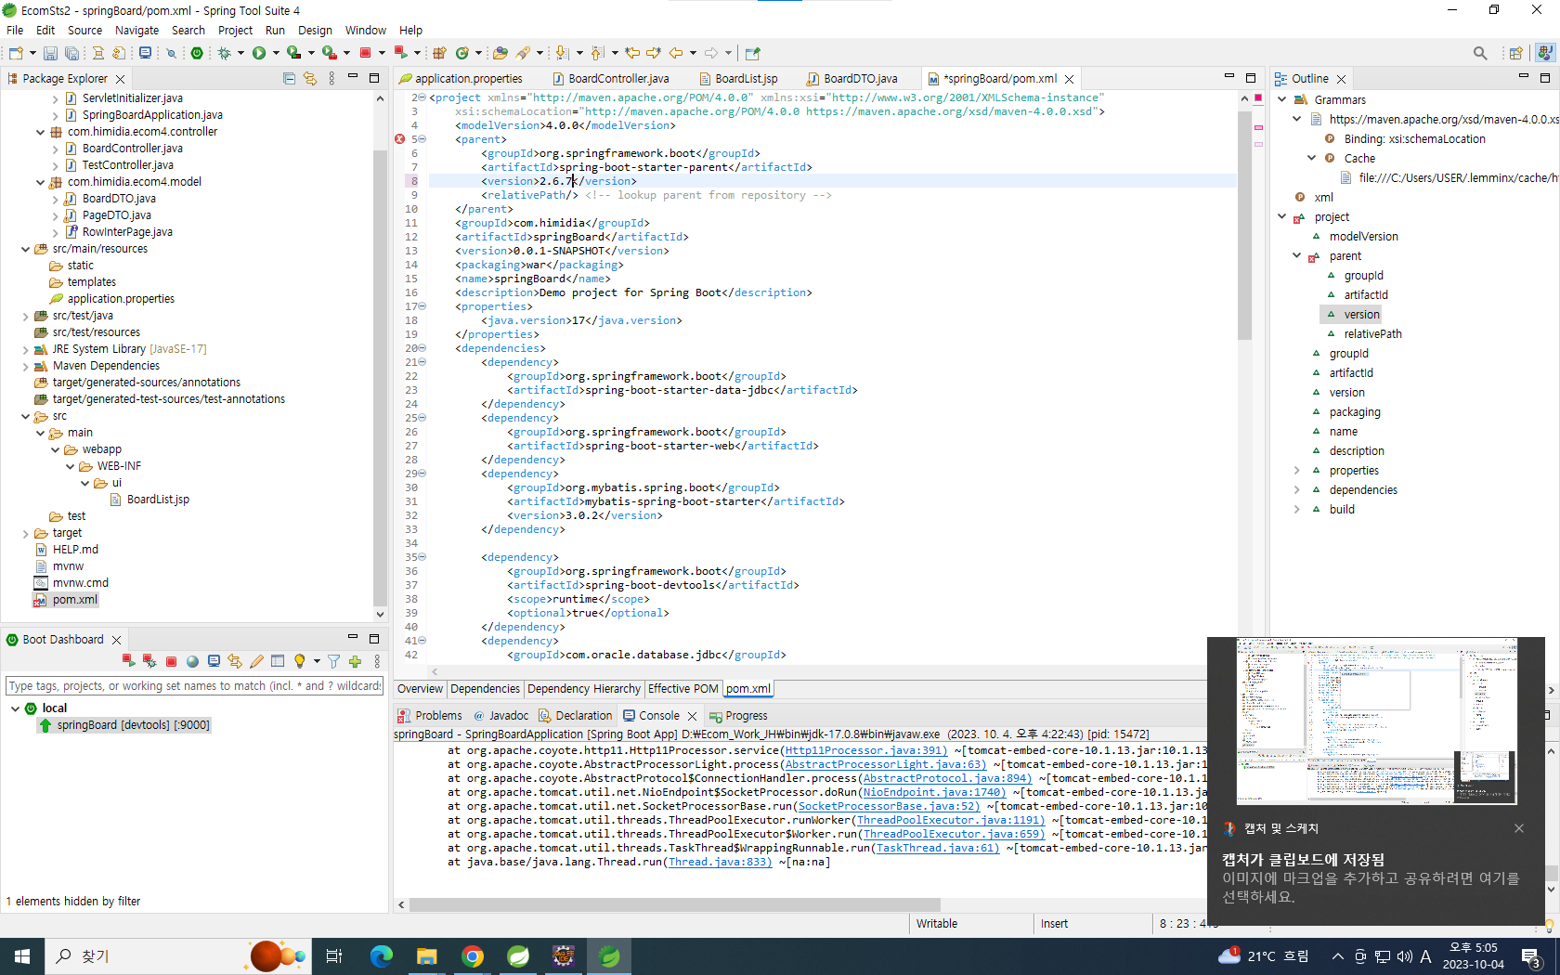1560x975 pixels.
Task: Close the springBoard/pom.xml editor tab
Action: (x=1070, y=79)
